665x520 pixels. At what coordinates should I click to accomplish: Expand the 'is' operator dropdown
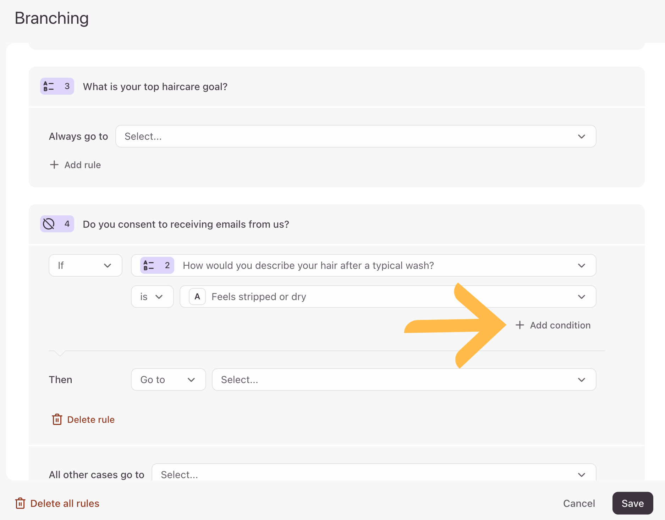click(x=152, y=297)
